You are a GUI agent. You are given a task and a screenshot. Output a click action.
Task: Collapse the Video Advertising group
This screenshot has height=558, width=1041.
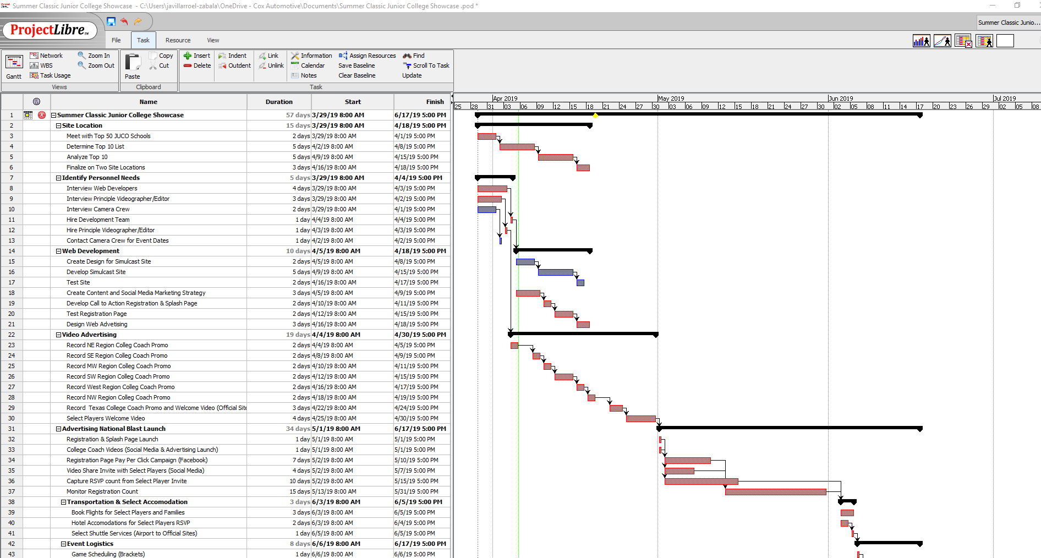(59, 335)
